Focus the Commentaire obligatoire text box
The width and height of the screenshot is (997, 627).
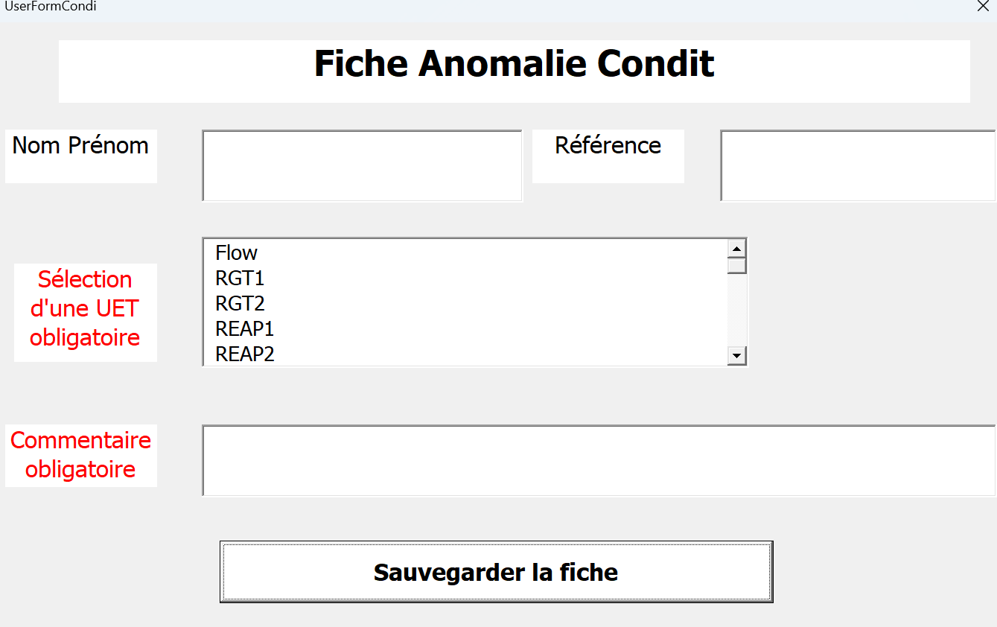click(599, 460)
